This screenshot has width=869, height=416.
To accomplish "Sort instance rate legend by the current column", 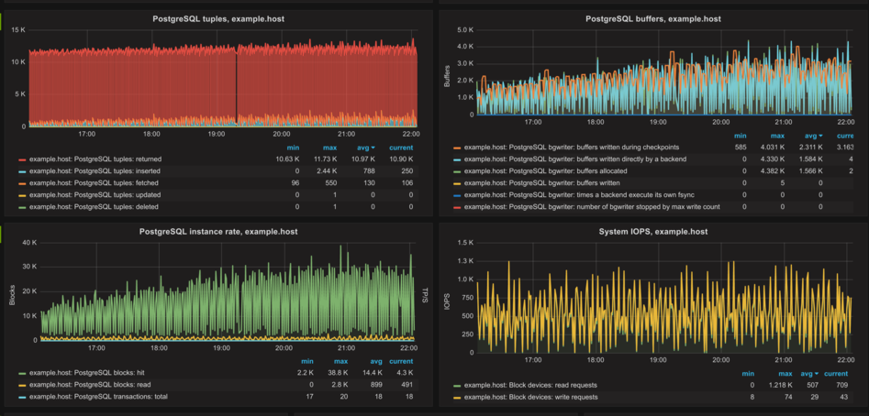I will [401, 361].
